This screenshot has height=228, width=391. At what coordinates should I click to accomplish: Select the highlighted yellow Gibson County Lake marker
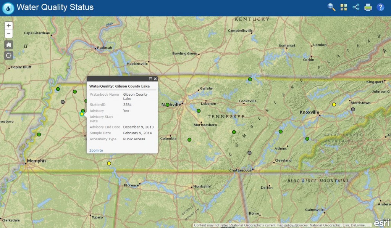(82, 114)
